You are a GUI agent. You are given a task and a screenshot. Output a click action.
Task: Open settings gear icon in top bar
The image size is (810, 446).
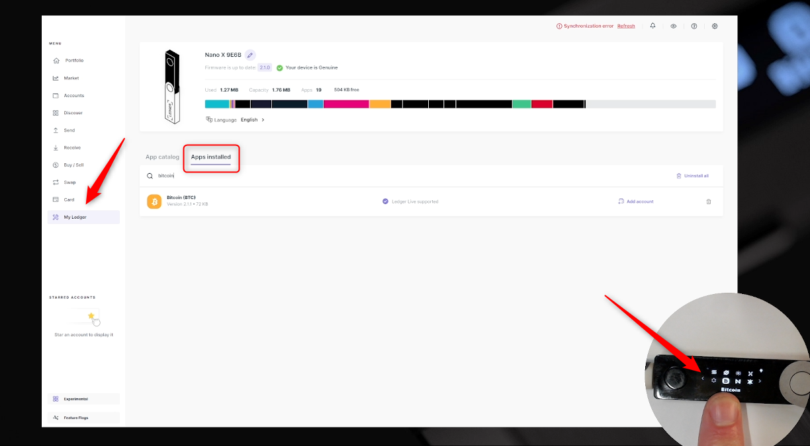click(715, 26)
